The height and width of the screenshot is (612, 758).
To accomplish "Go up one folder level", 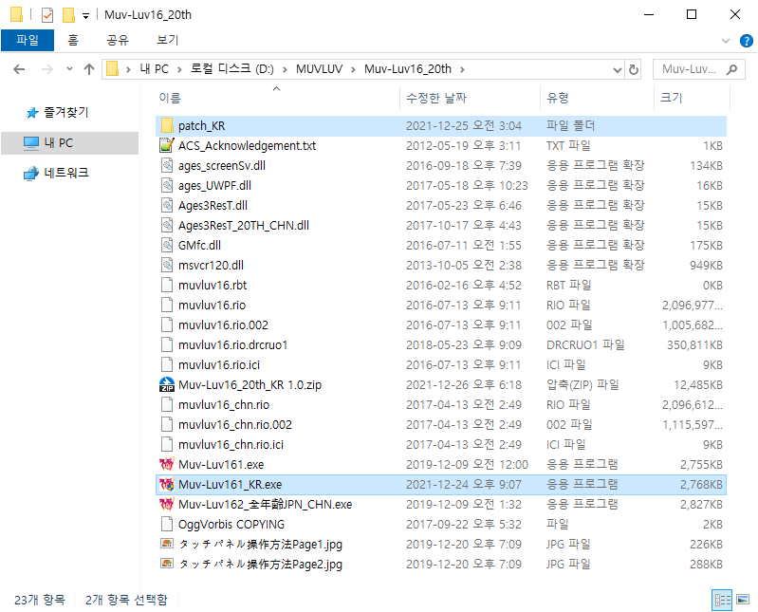I will [89, 69].
